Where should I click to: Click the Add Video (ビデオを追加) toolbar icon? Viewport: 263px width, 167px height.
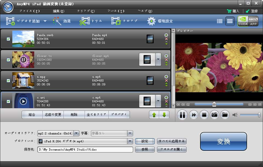click(x=10, y=21)
